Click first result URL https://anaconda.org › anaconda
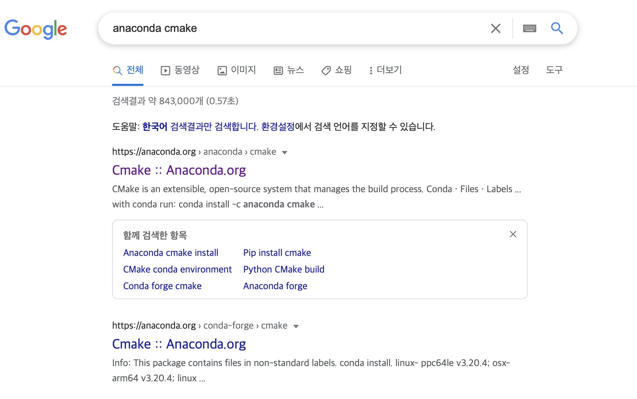637x399 pixels. pyautogui.click(x=194, y=152)
